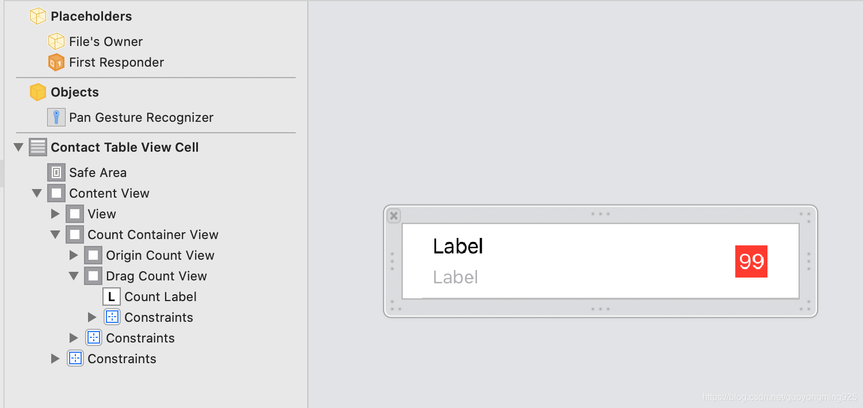This screenshot has width=863, height=408.
Task: Dismiss the cell preview with the X button
Action: tap(394, 215)
